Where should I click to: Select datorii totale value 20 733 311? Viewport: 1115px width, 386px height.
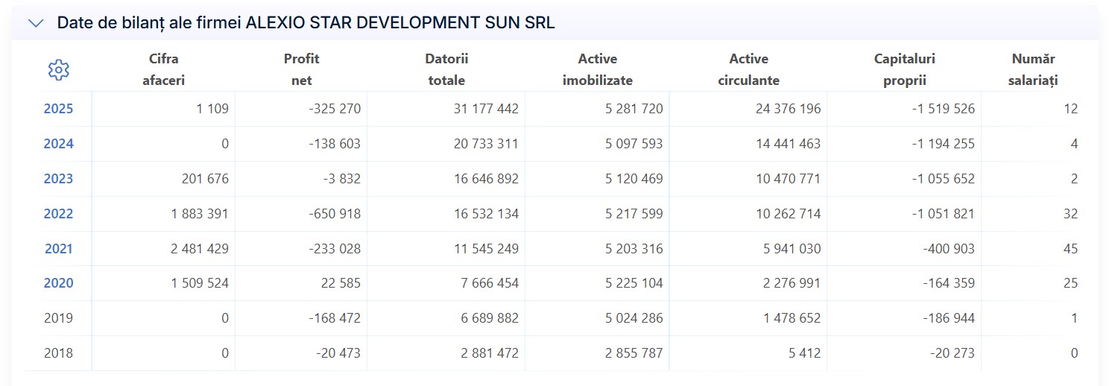[x=486, y=144]
